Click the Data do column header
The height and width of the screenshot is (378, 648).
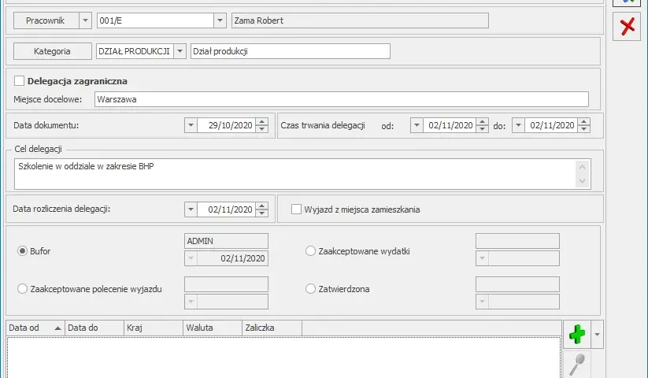(x=94, y=328)
